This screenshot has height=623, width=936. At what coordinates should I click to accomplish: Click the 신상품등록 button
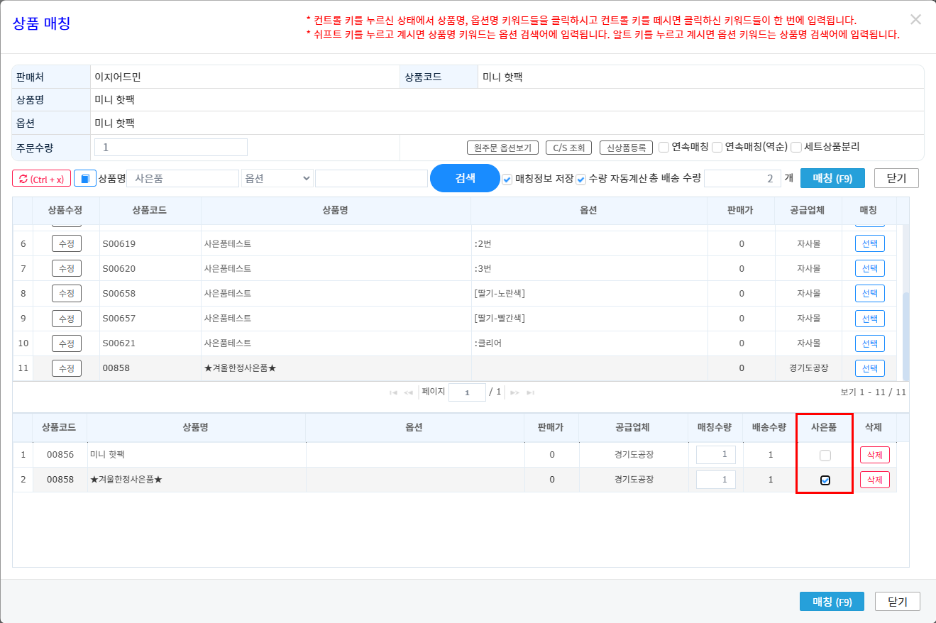[626, 148]
